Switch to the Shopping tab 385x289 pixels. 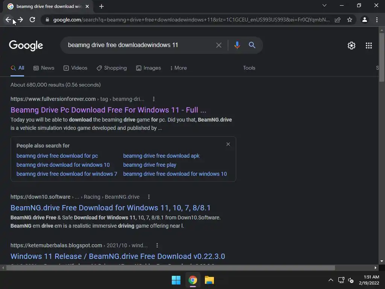112,68
